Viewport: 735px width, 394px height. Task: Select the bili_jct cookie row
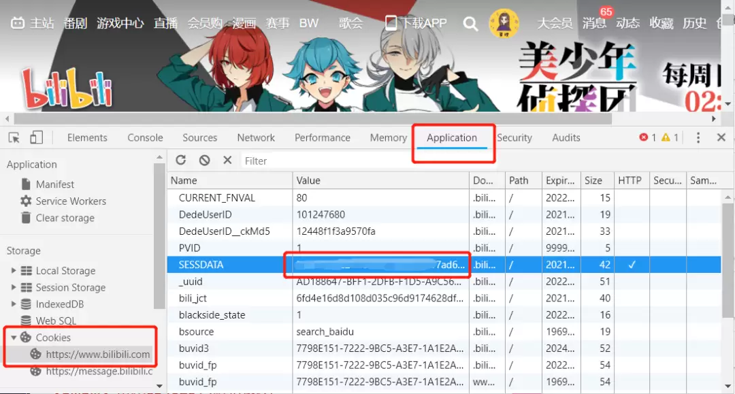[x=444, y=299]
